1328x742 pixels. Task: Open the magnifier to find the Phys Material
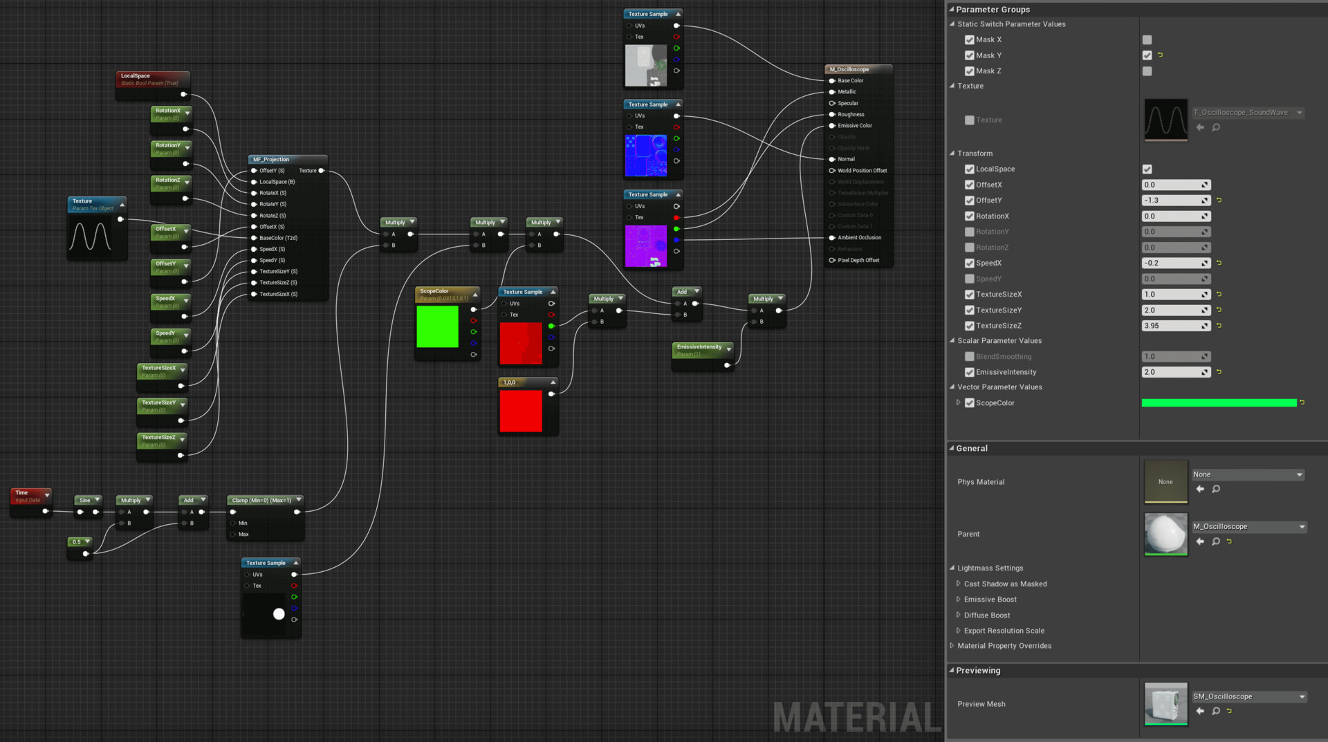click(x=1216, y=489)
